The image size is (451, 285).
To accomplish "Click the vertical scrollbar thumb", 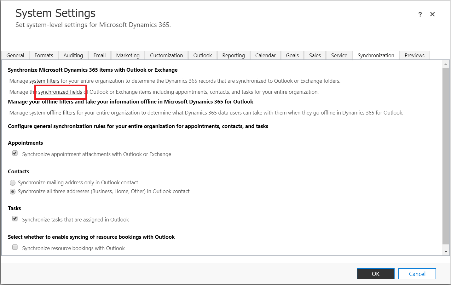I will [x=446, y=156].
